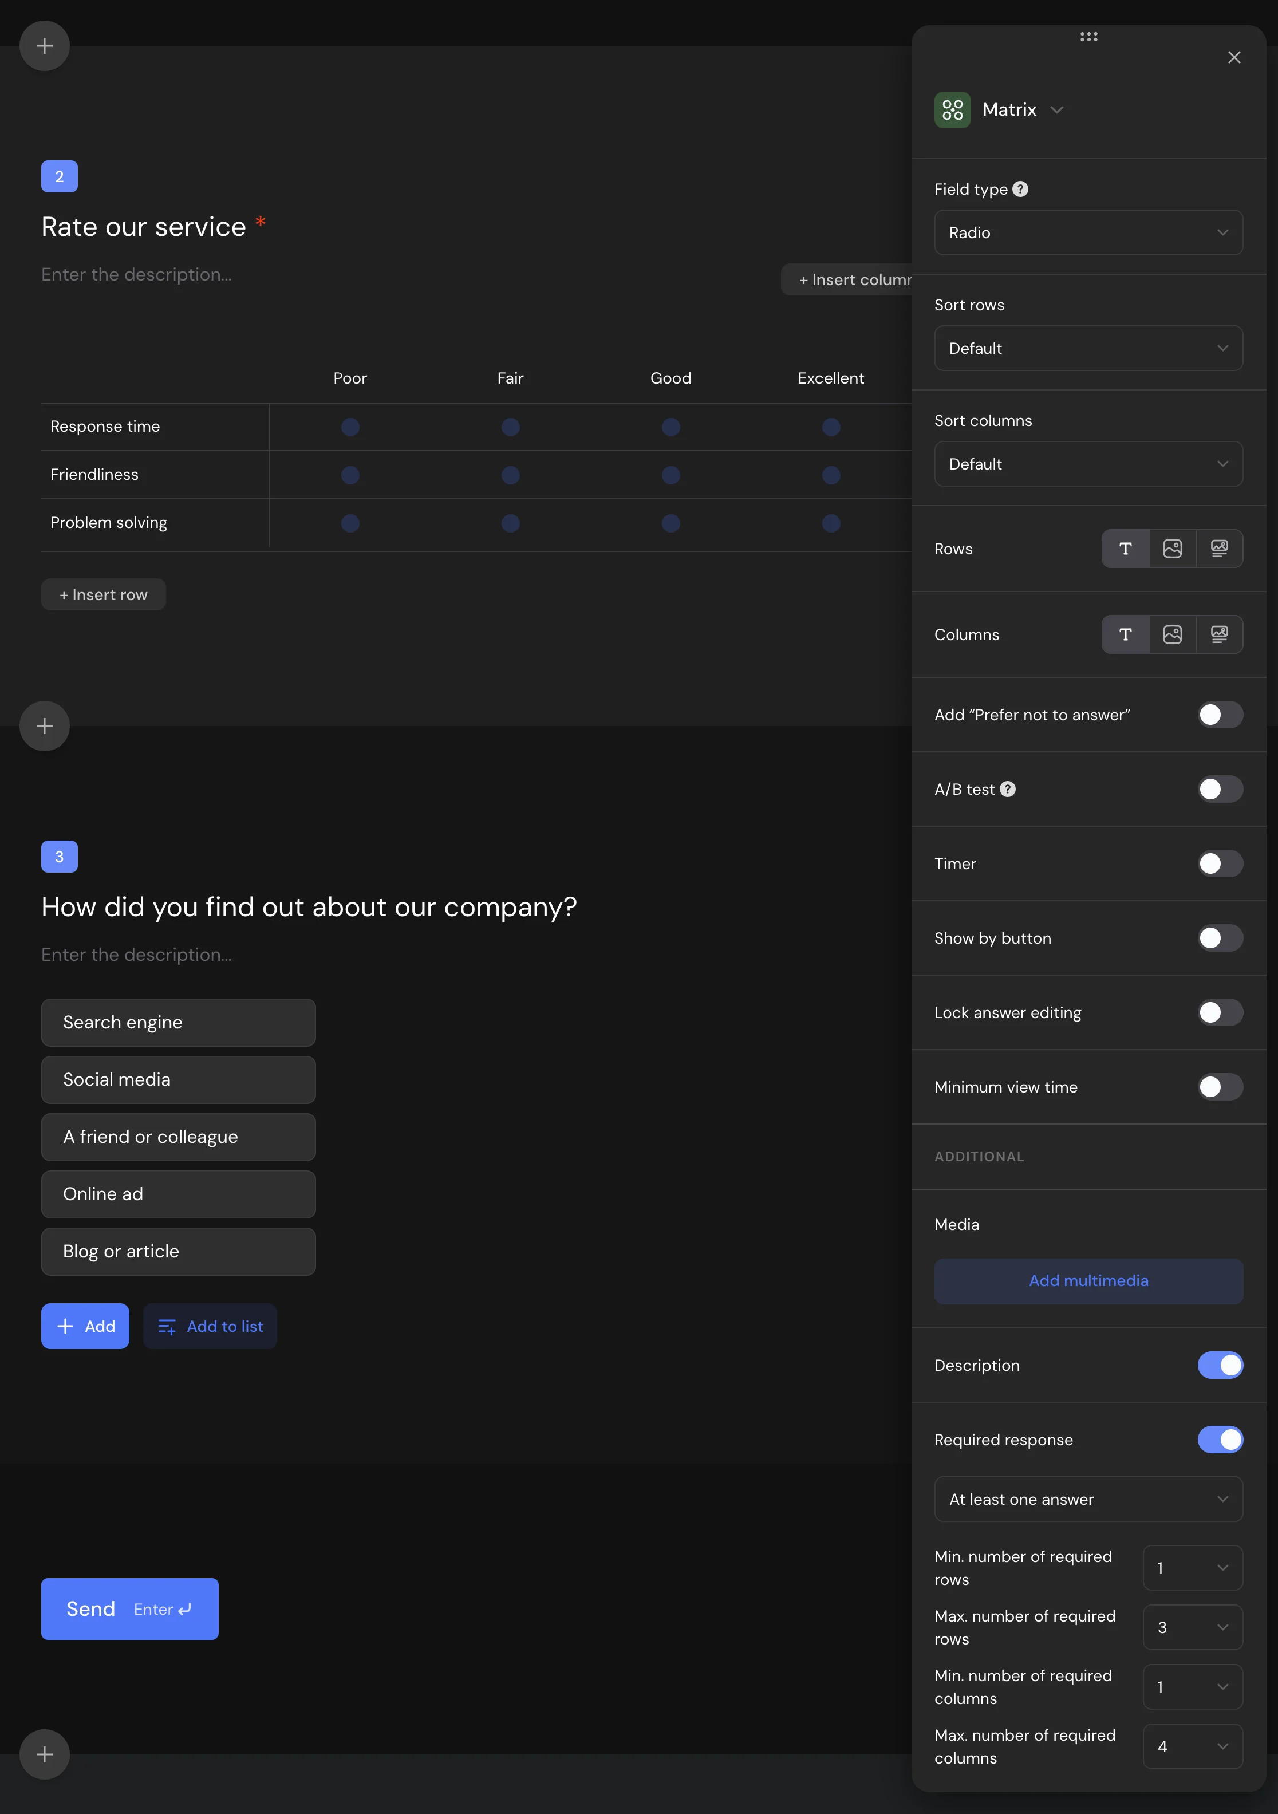Open Max. number of required columns dropdown
This screenshot has height=1814, width=1278.
point(1193,1747)
